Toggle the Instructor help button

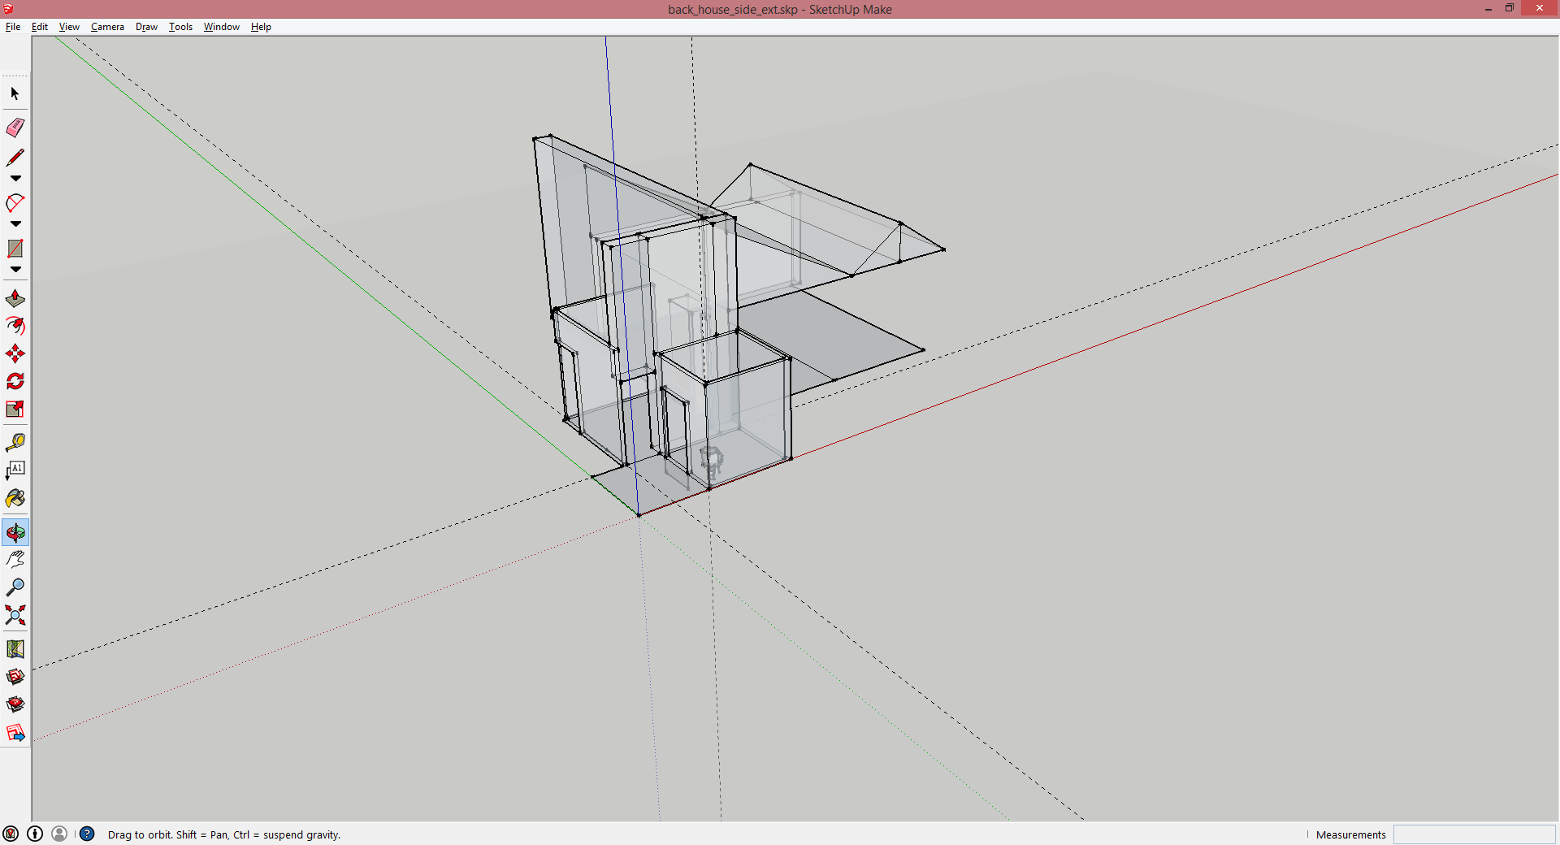point(87,834)
